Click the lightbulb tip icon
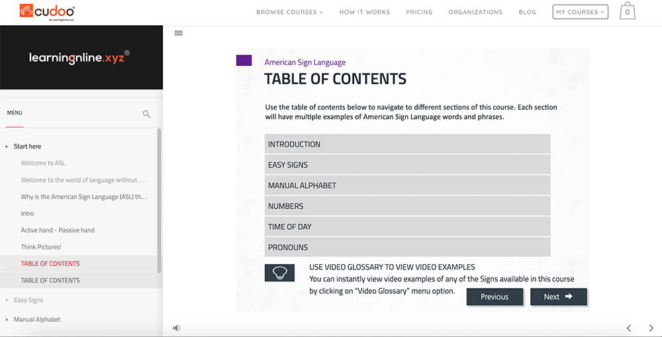The width and height of the screenshot is (662, 337). (279, 273)
